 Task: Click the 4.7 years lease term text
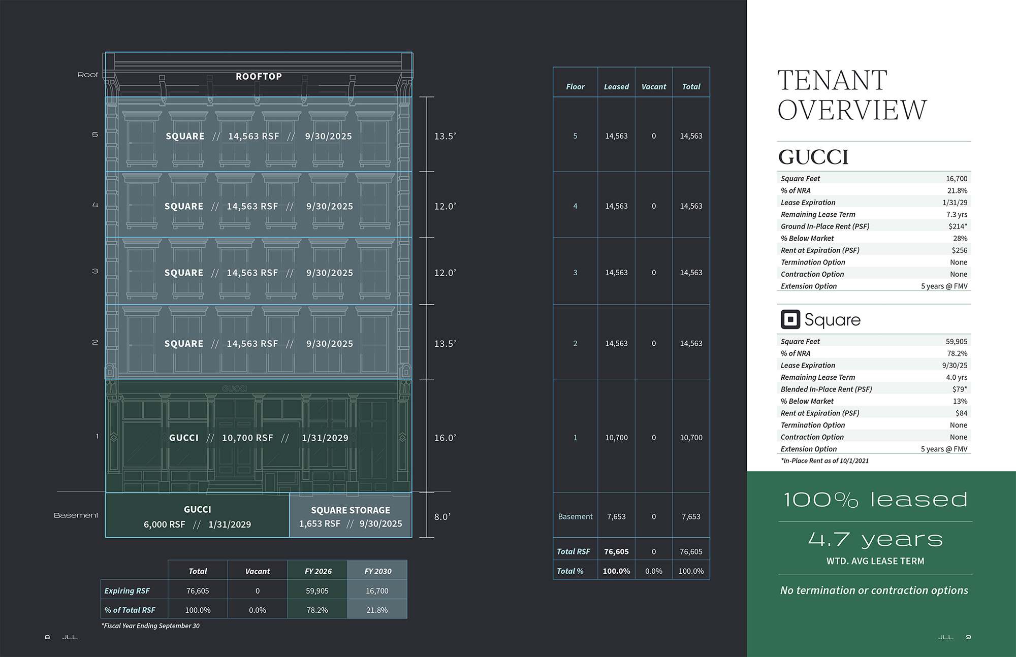[875, 539]
